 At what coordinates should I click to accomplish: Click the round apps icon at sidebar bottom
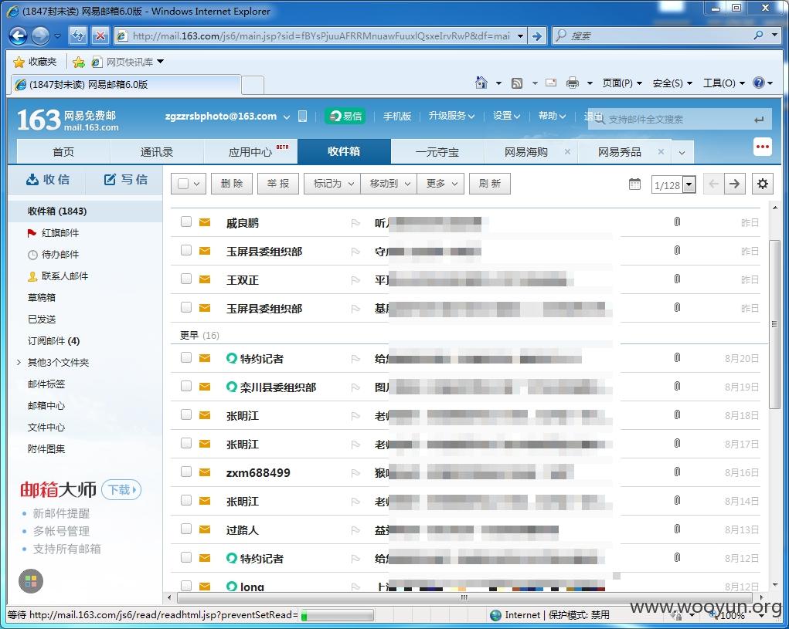tap(31, 581)
